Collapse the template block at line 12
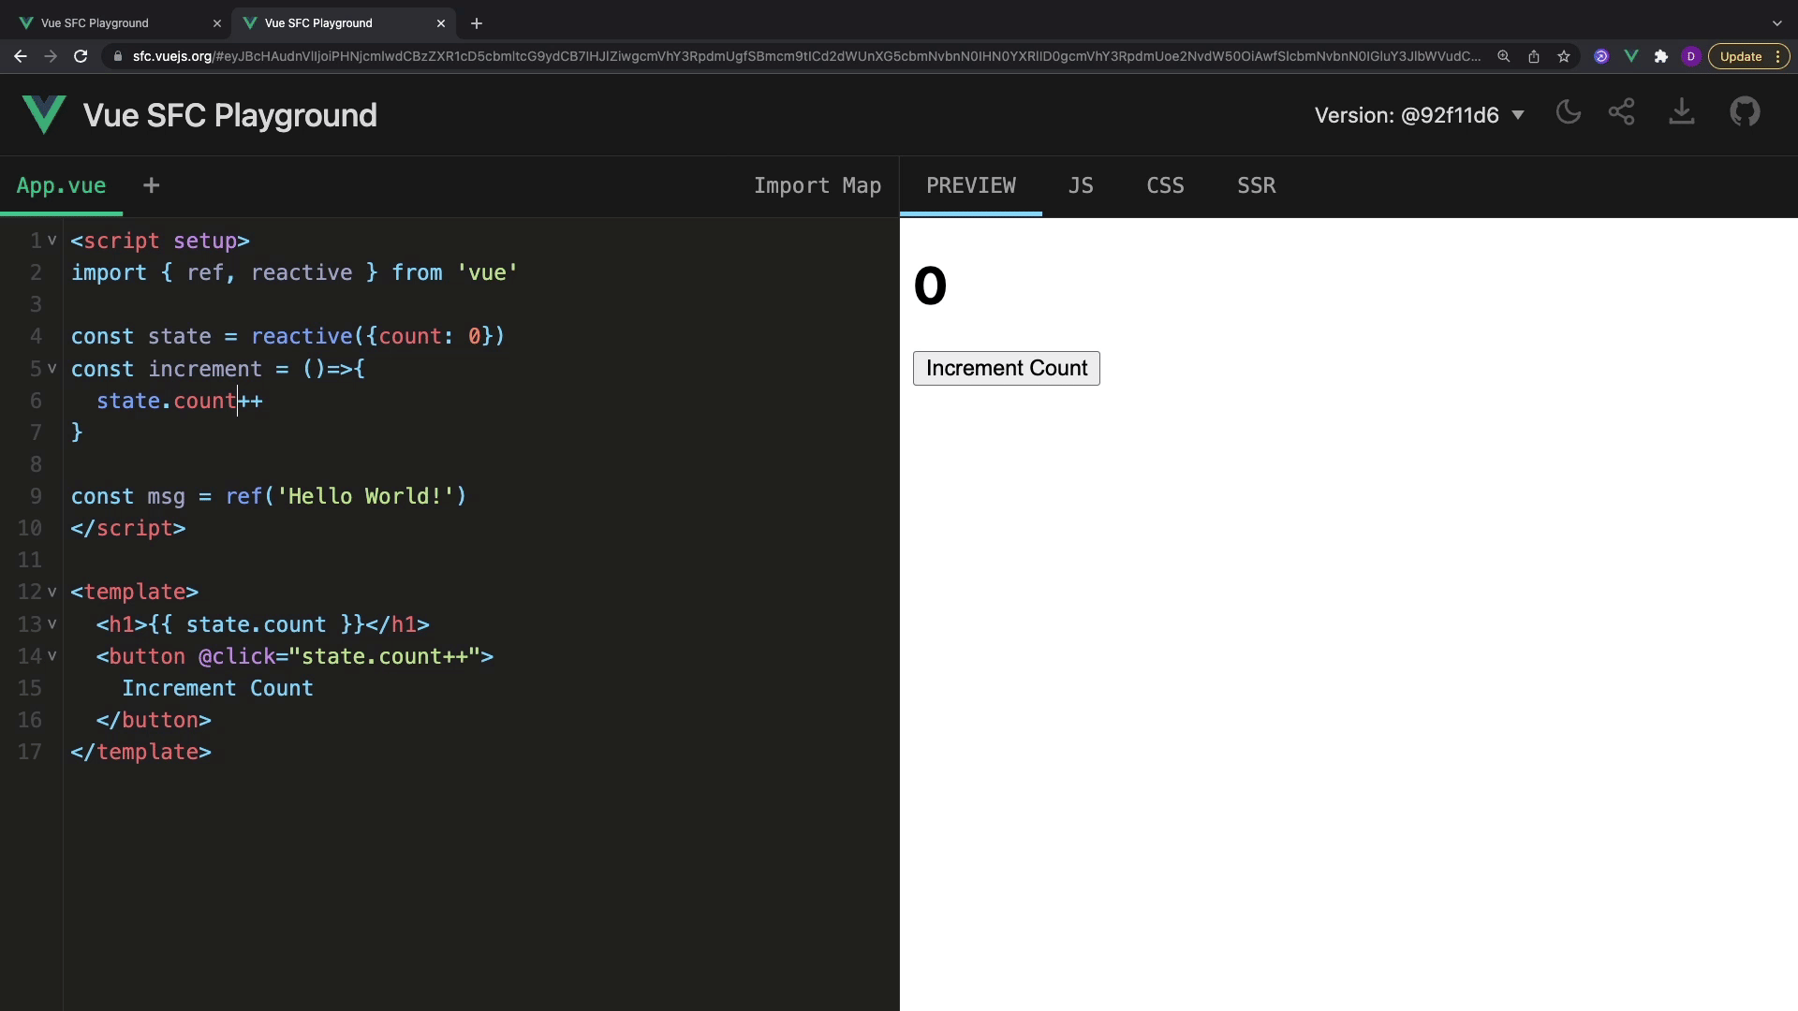 click(52, 592)
